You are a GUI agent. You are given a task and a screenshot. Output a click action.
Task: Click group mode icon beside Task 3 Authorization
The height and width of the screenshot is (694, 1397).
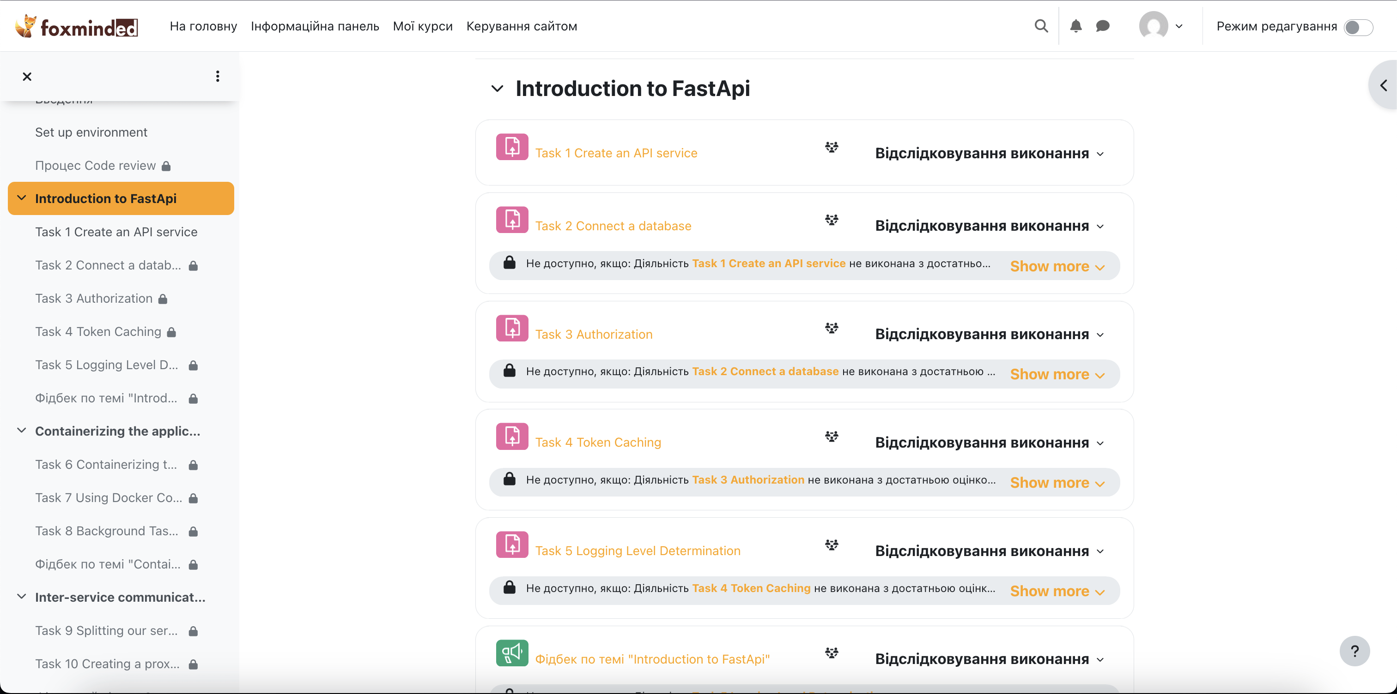click(832, 328)
